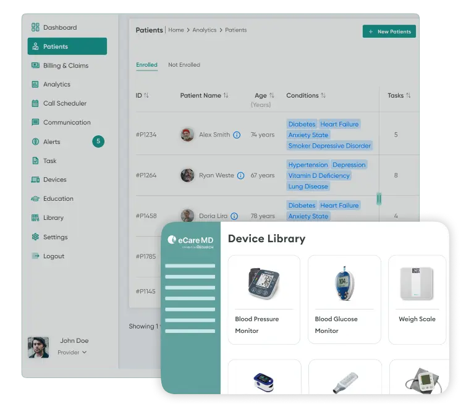The image size is (474, 404).
Task: Click the Devices icon in sidebar
Action: [x=35, y=180]
